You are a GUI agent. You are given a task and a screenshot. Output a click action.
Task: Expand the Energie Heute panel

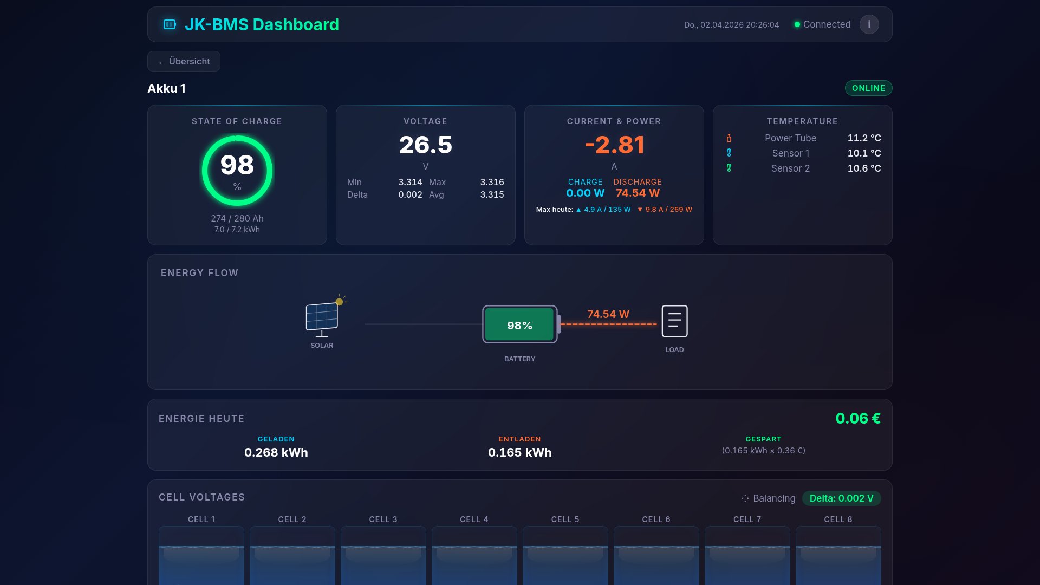click(201, 418)
